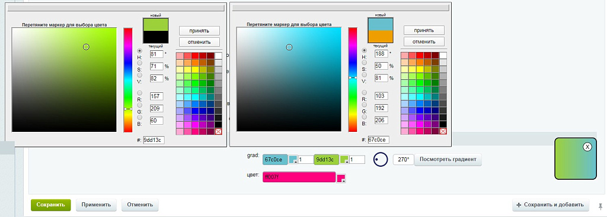Open the color picker for 67c0ce gradient stop
This screenshot has width=607, height=217.
tap(293, 160)
